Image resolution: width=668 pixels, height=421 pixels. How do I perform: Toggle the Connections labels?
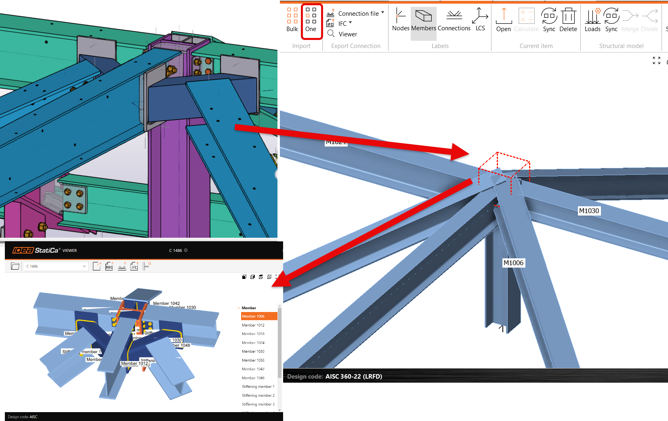click(x=454, y=19)
